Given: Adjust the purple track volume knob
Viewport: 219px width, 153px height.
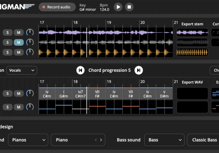Looking at the screenshot, I should point(30,33).
